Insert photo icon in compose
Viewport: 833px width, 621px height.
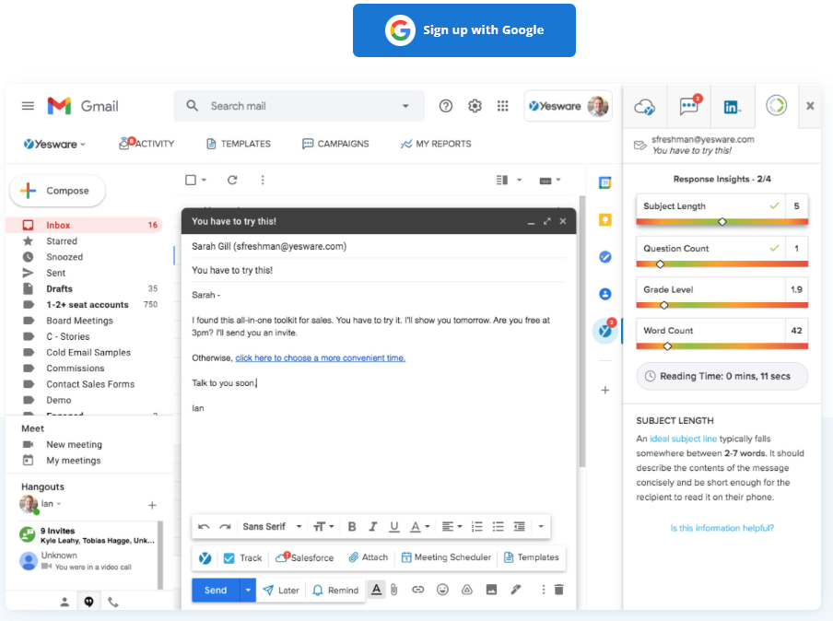click(x=491, y=590)
